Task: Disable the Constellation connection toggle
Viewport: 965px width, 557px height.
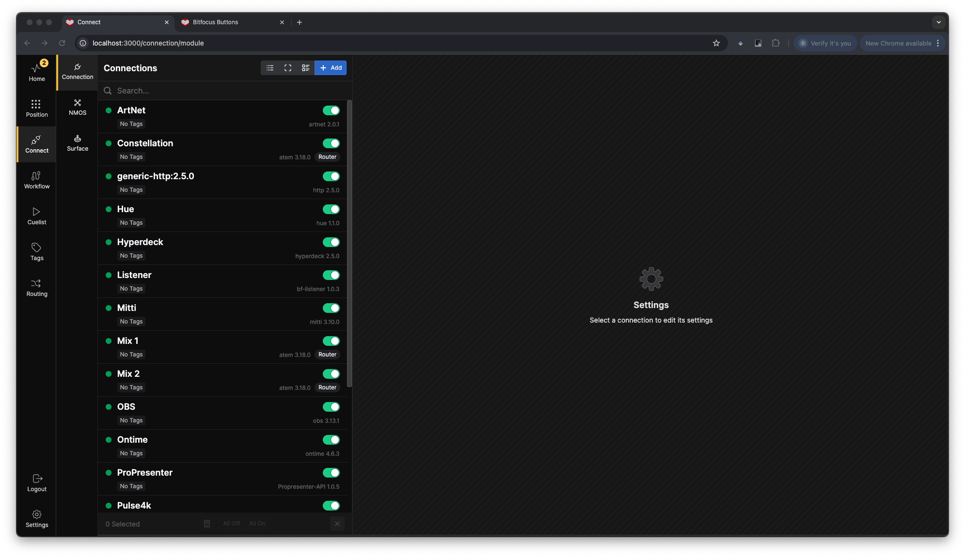Action: [x=332, y=143]
